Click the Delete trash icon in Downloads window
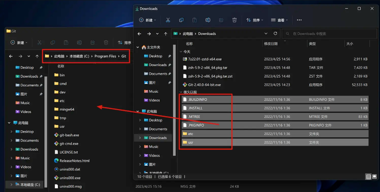This screenshot has width=380, height=192. pyautogui.click(x=234, y=20)
